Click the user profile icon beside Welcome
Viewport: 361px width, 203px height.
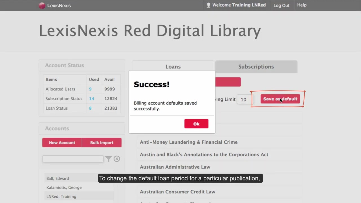pyautogui.click(x=208, y=5)
